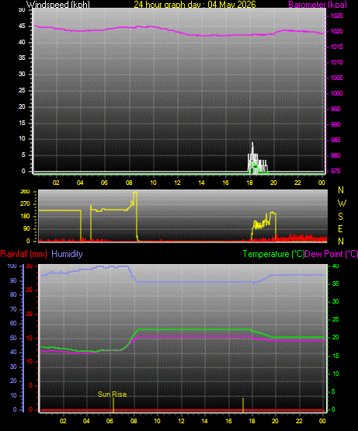Click the "985" barometer axis value
Screen dimensions: 358x431
335,140
